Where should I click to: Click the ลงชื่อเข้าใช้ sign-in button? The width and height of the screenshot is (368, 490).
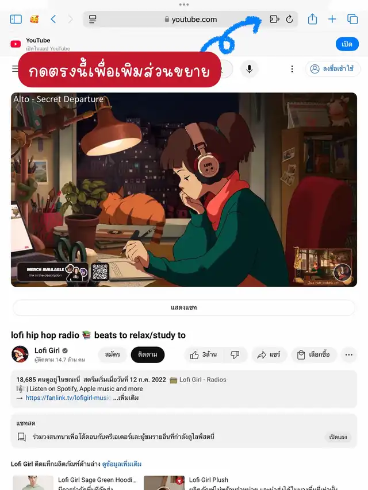click(x=333, y=69)
